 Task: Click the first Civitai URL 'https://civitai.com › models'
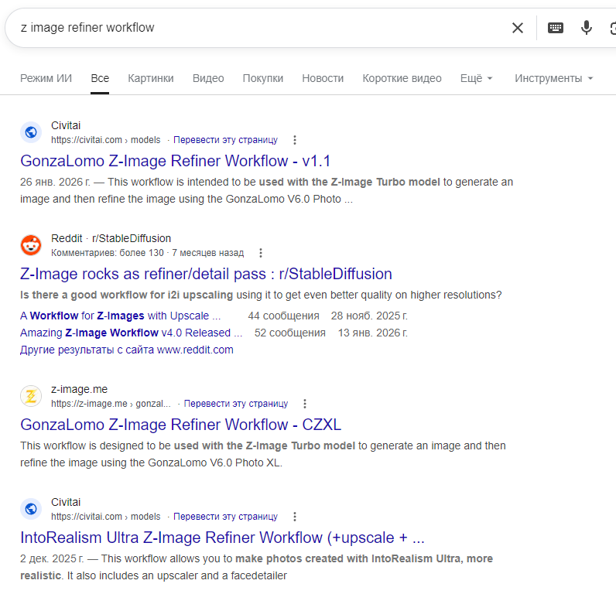click(106, 140)
